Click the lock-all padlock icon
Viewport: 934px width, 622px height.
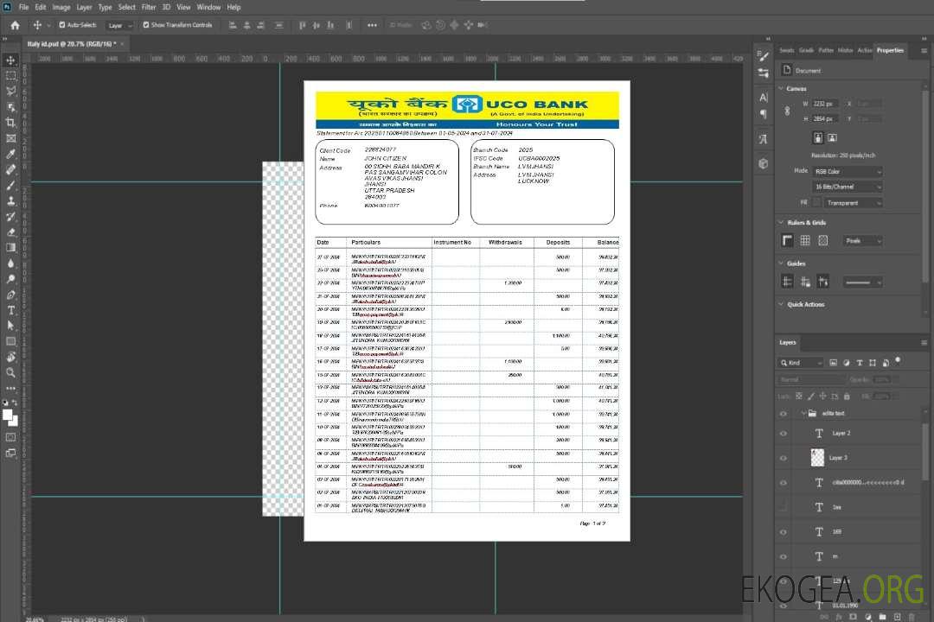tap(847, 396)
